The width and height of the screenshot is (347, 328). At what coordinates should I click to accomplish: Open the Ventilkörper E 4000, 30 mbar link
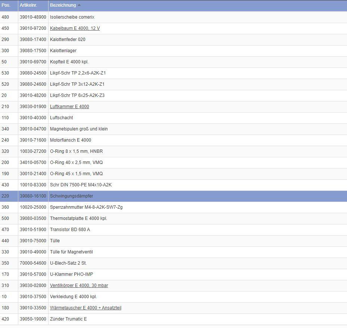[x=79, y=286]
